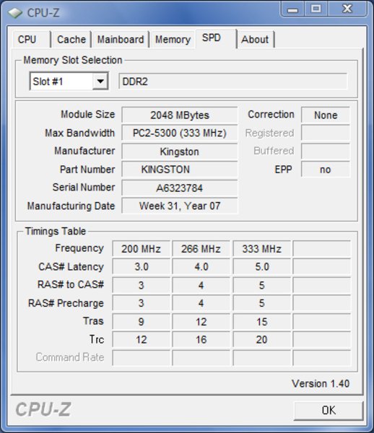The height and width of the screenshot is (433, 374).
Task: Click the EPP value no
Action: 326,170
